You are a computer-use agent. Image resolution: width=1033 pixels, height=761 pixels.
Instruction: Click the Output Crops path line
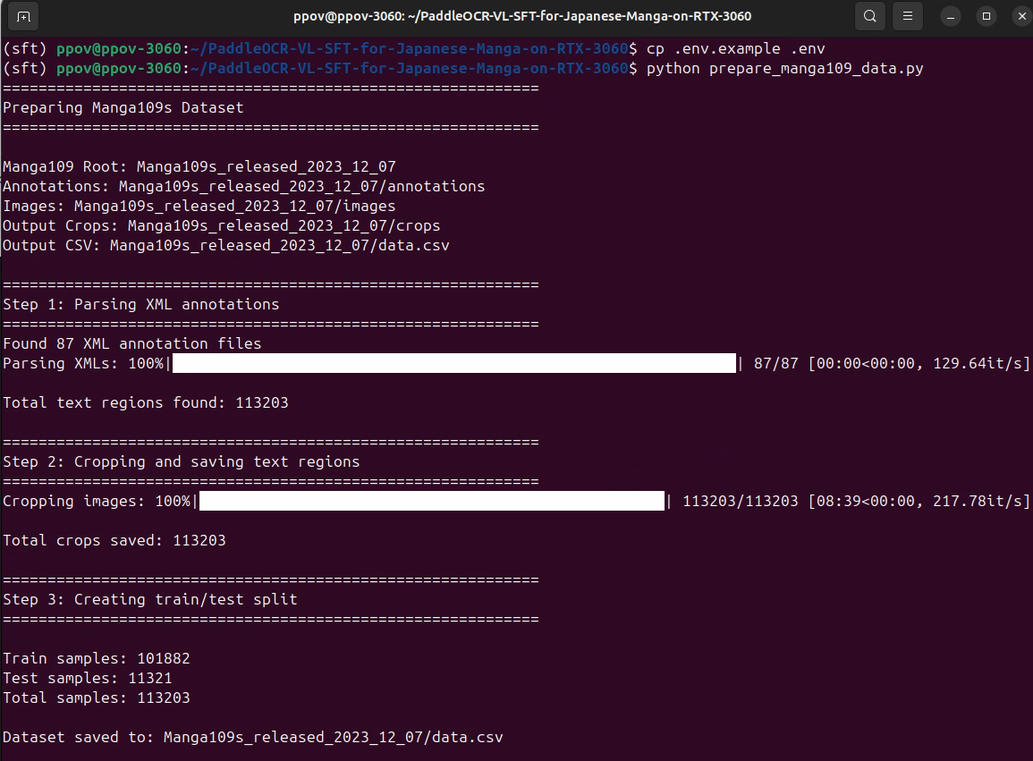[221, 225]
